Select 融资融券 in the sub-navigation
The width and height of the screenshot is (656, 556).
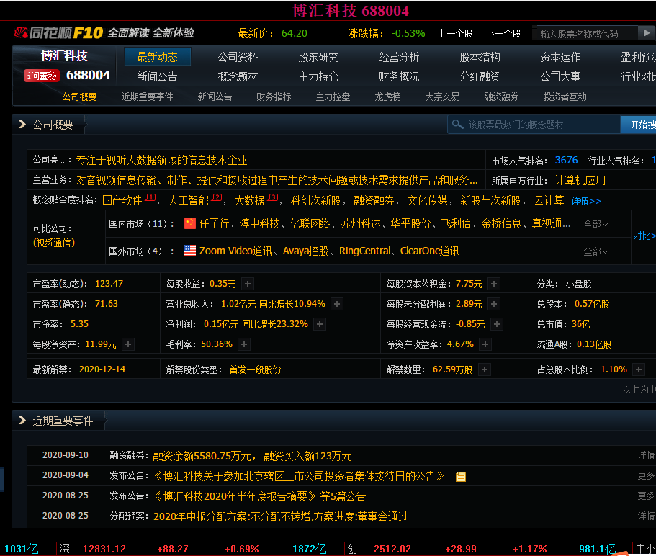click(x=501, y=97)
